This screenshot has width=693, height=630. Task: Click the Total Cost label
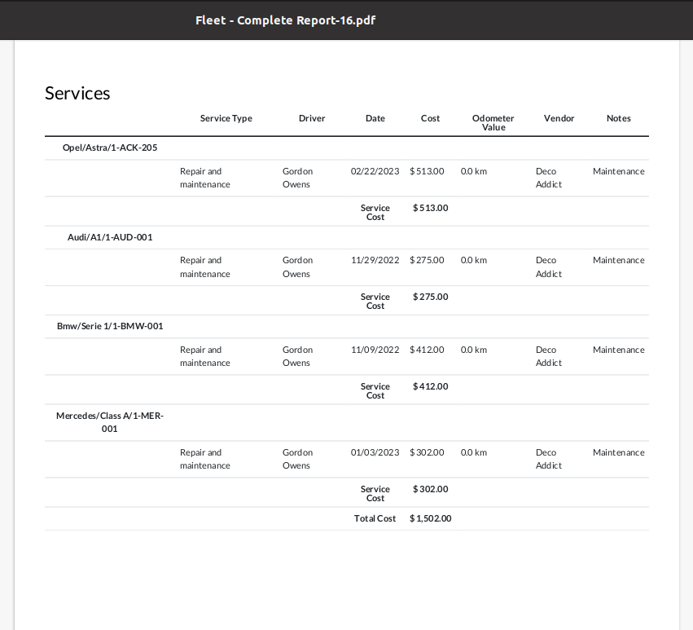pos(375,518)
